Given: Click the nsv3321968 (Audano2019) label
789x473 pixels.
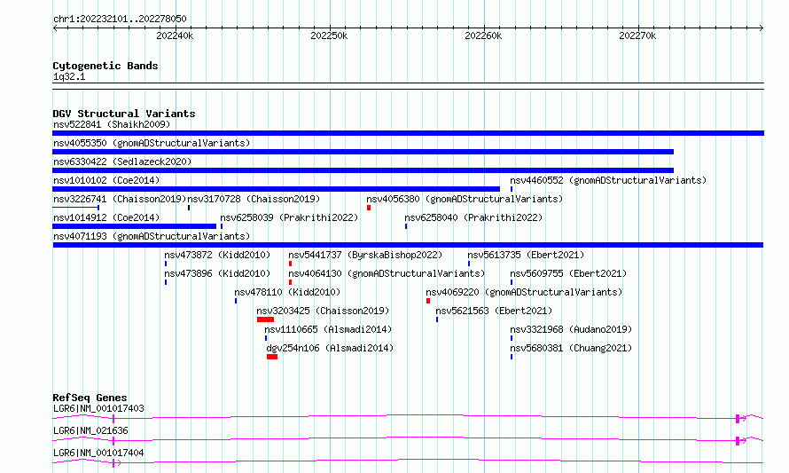Looking at the screenshot, I should [x=571, y=329].
